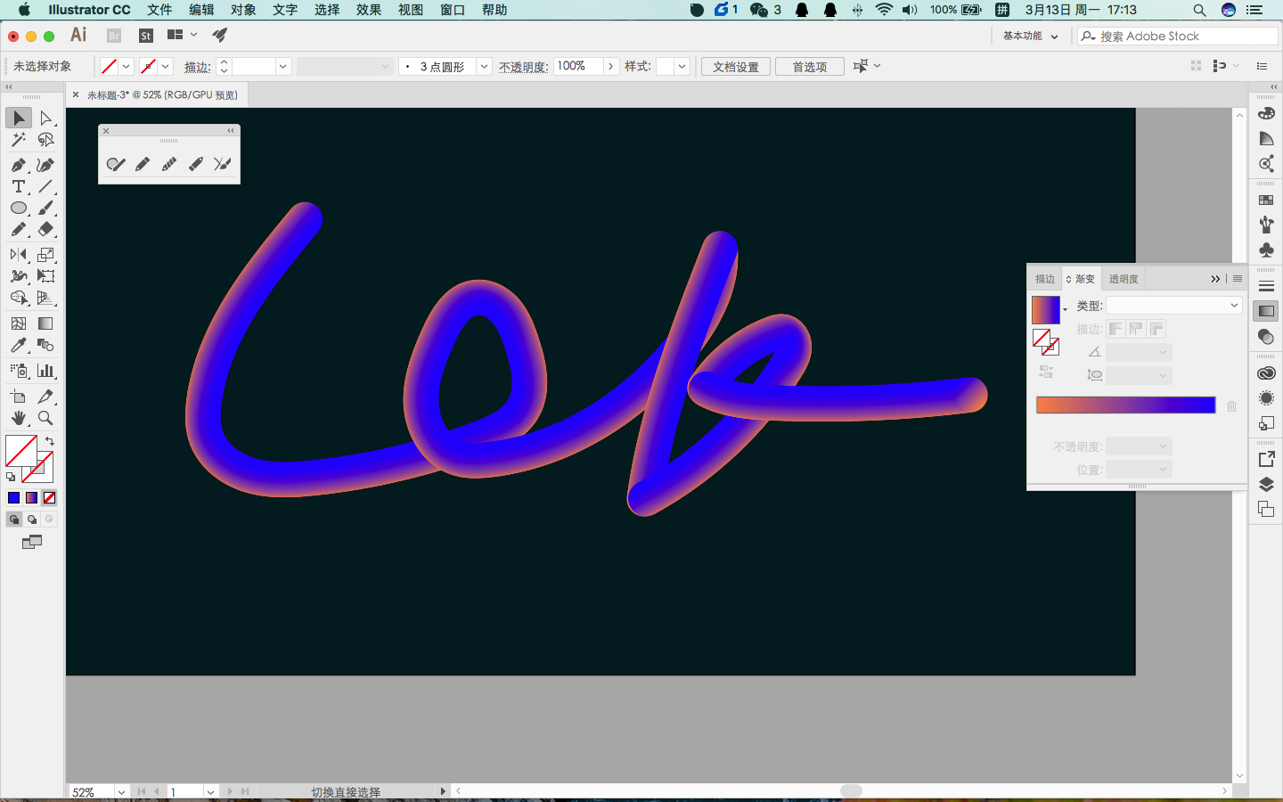The image size is (1283, 802).
Task: Set paint mode to Gradient
Action: pos(32,497)
